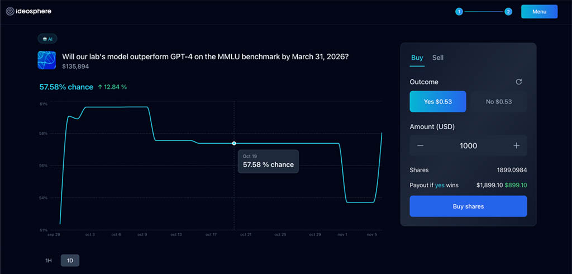Click step 1 indicator circle
572x274 pixels.
(x=459, y=11)
